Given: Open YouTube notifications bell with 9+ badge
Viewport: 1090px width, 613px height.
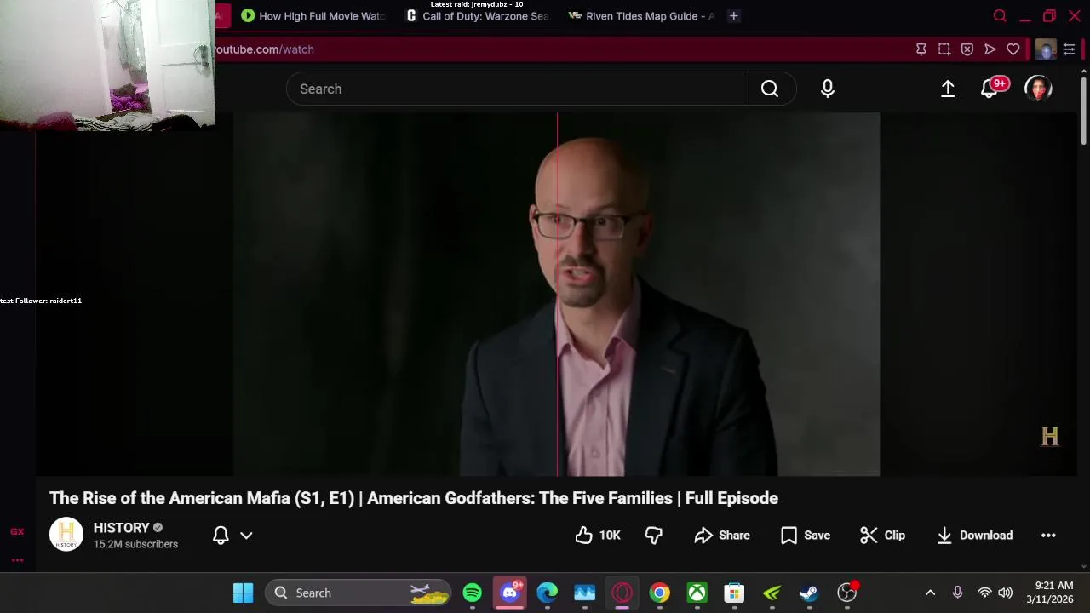Looking at the screenshot, I should (x=990, y=88).
